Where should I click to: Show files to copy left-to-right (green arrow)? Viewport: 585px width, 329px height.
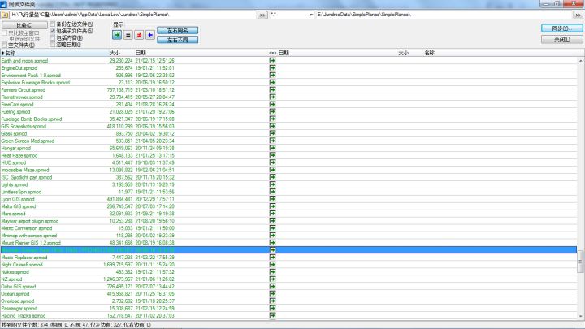click(117, 35)
